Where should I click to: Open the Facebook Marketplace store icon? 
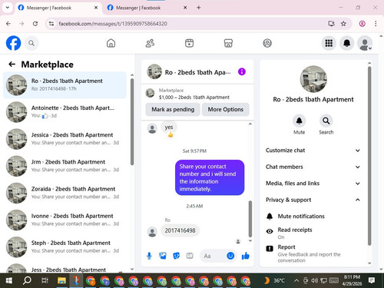pyautogui.click(x=228, y=43)
